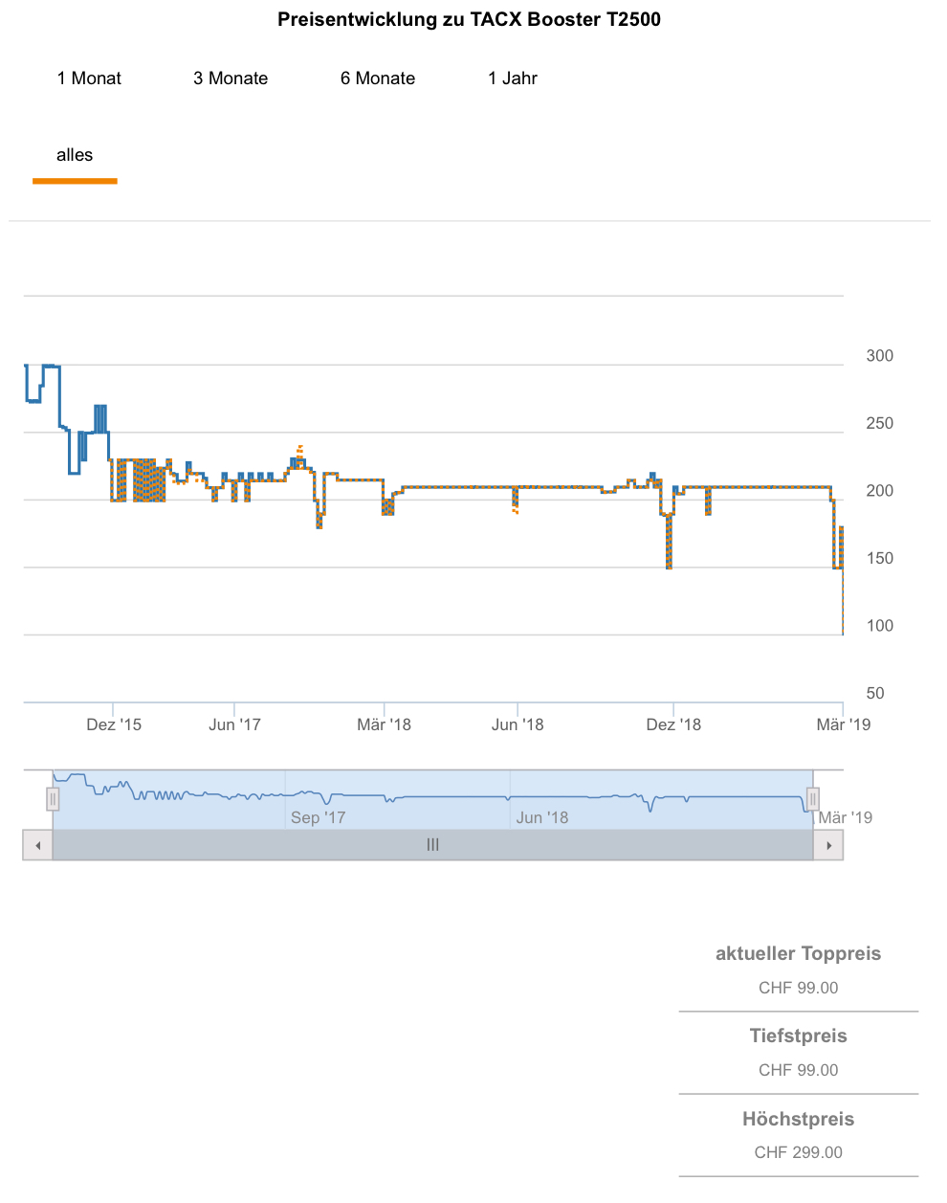Click the Jun '17 x-axis label

click(234, 724)
